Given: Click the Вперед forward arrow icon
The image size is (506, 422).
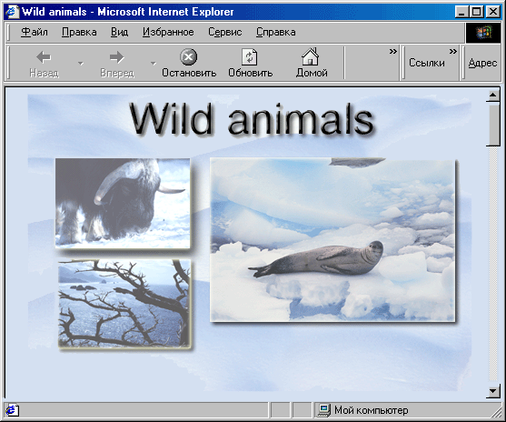Looking at the screenshot, I should pos(117,57).
